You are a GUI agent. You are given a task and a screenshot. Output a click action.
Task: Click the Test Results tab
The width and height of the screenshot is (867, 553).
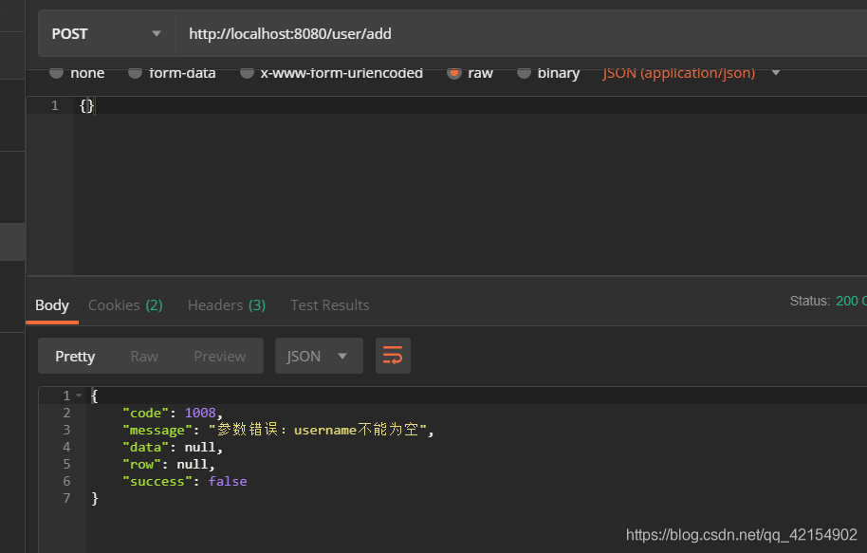tap(329, 304)
